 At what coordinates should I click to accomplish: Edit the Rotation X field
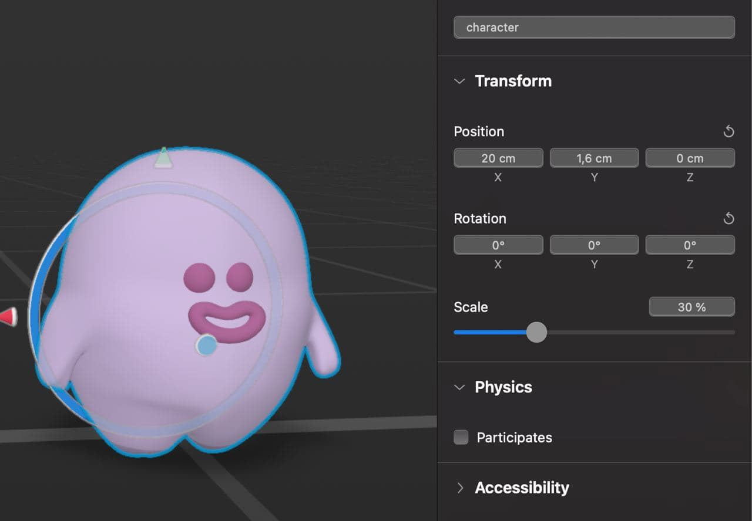498,245
